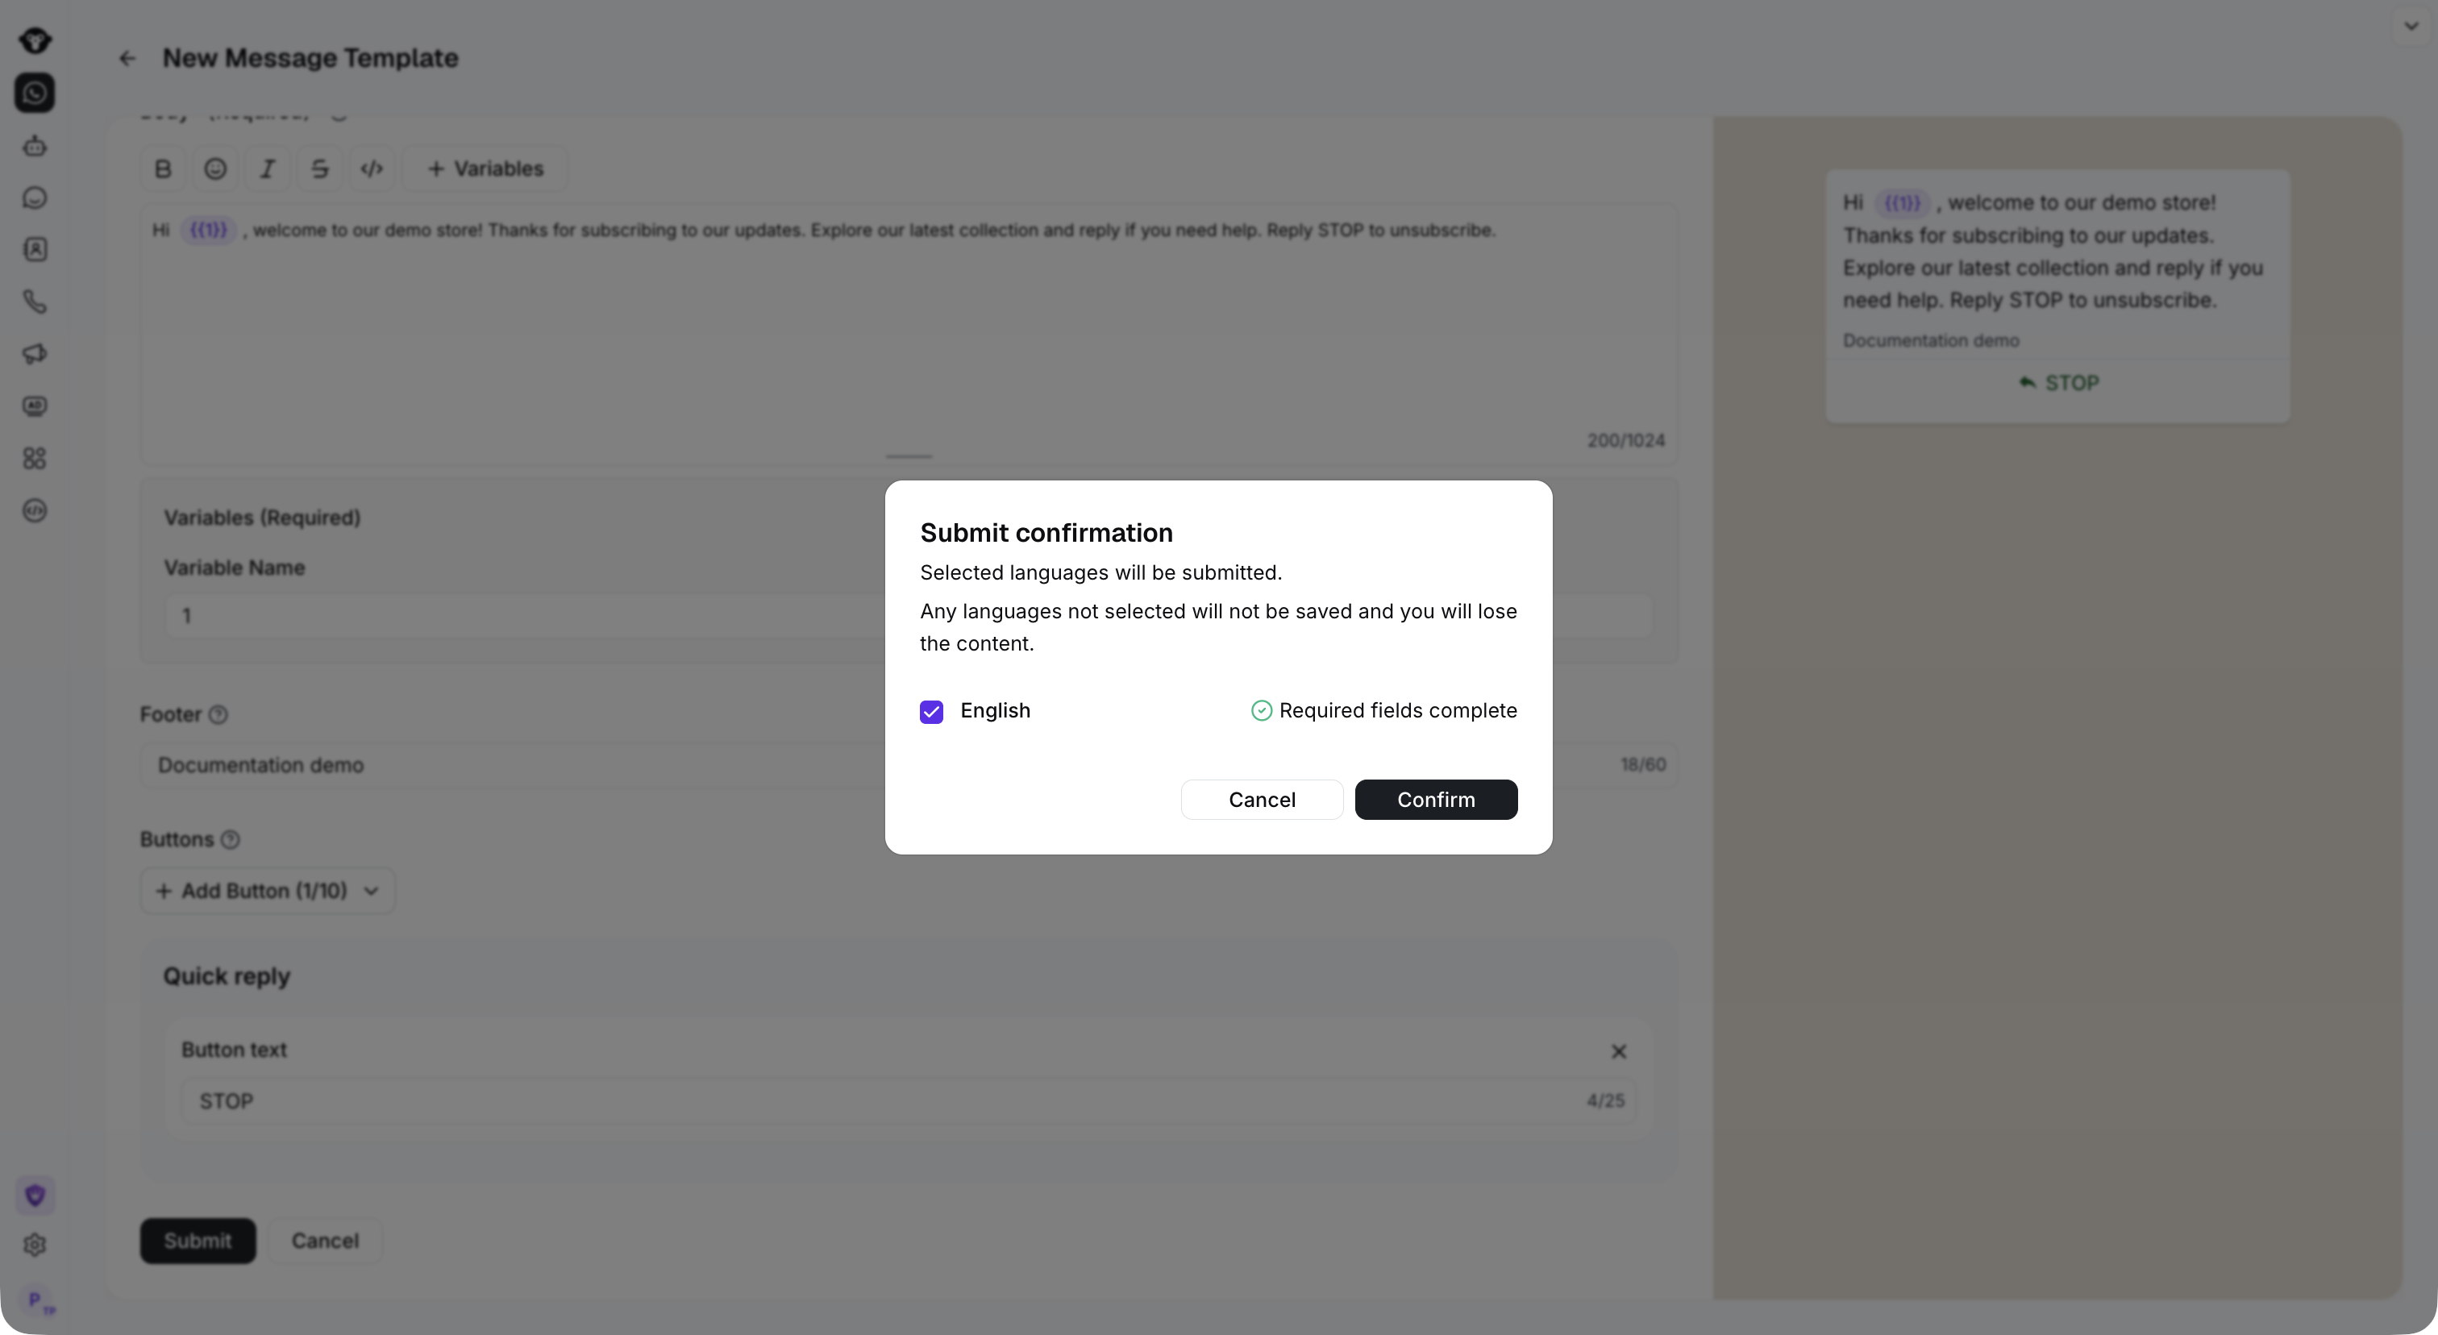Open the circled code icon in the sidebar
The height and width of the screenshot is (1335, 2438).
[35, 510]
